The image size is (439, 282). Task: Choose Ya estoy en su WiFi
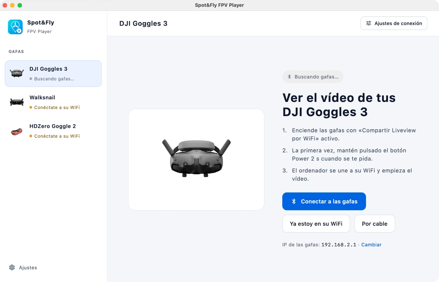coord(316,224)
